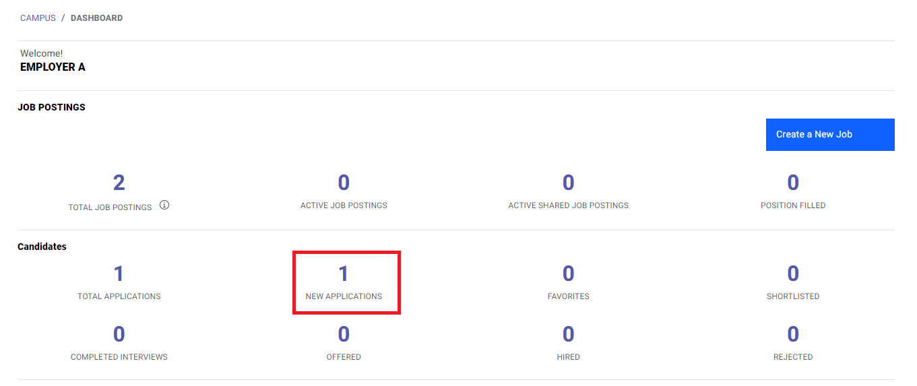Click the FAVORITES label
Image resolution: width=917 pixels, height=386 pixels.
(569, 296)
